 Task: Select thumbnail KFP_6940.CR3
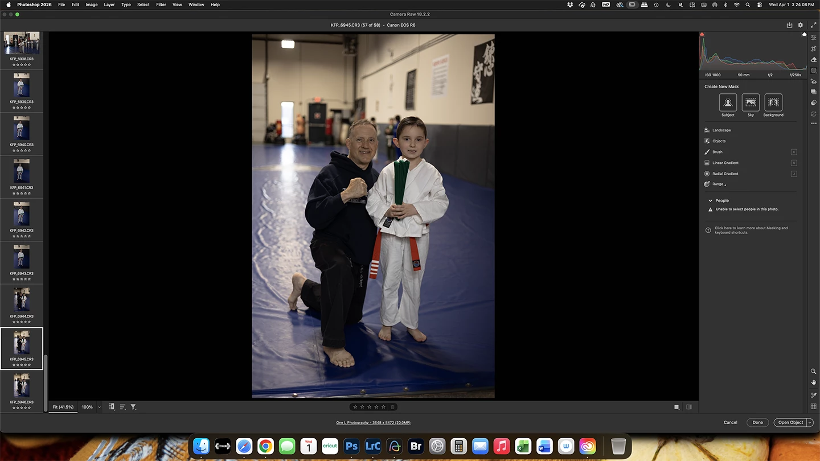(x=22, y=134)
